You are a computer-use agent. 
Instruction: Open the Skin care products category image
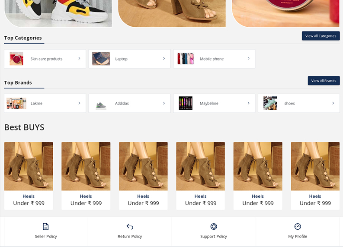pos(16,59)
